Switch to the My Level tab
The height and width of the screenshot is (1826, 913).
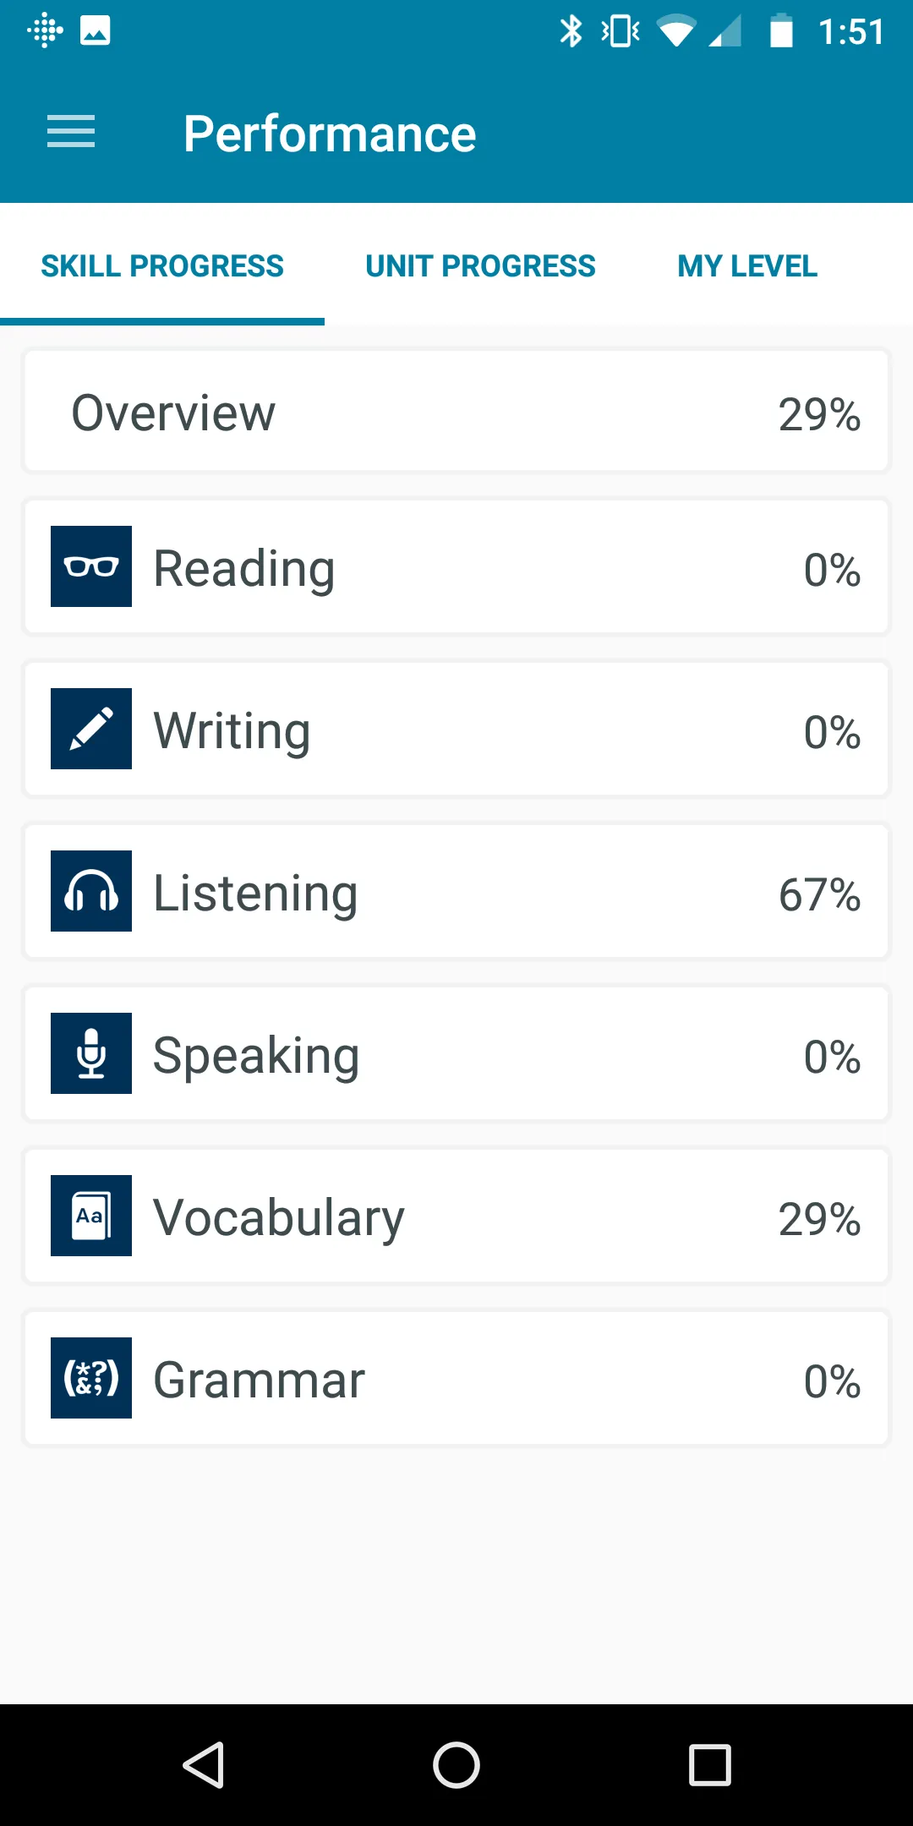pos(747,266)
